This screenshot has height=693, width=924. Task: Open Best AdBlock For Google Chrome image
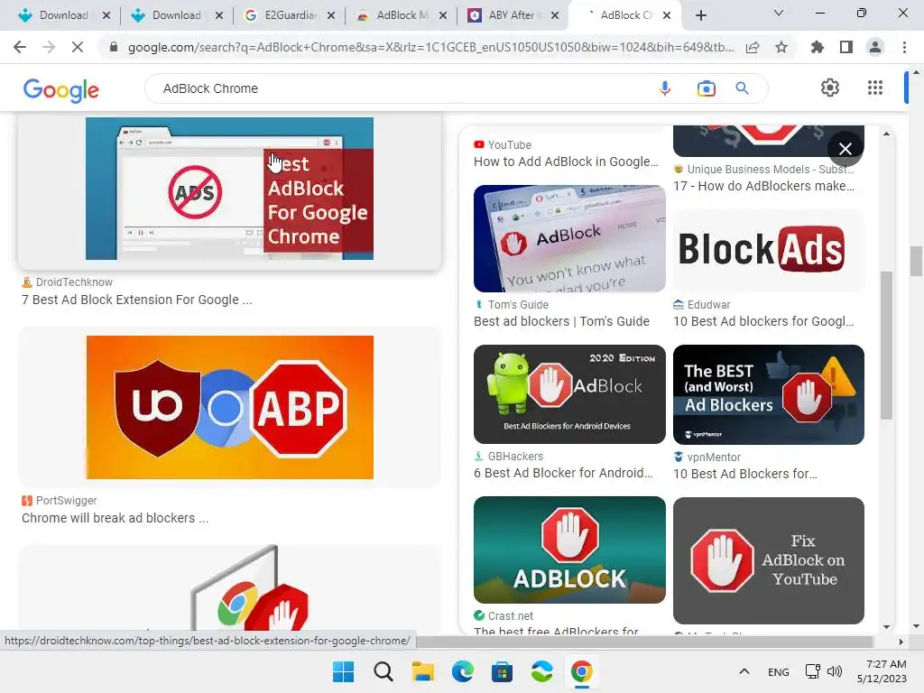click(x=229, y=189)
